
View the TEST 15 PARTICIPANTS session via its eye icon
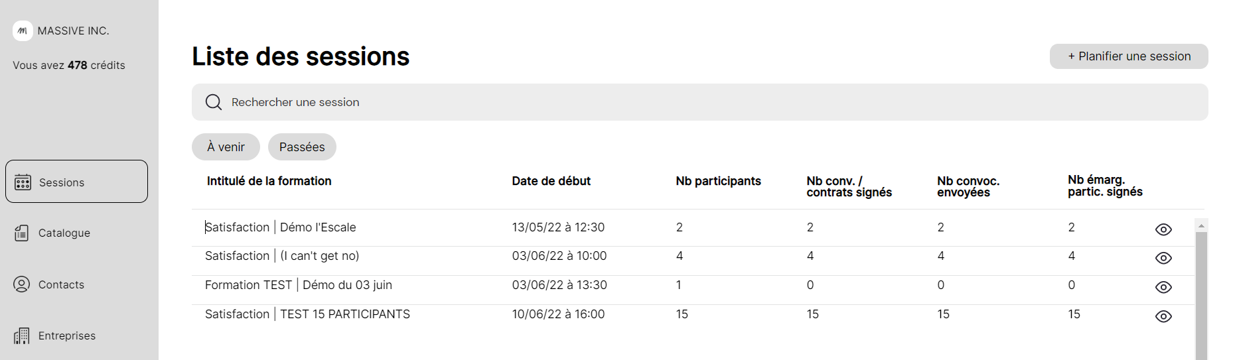pyautogui.click(x=1163, y=316)
